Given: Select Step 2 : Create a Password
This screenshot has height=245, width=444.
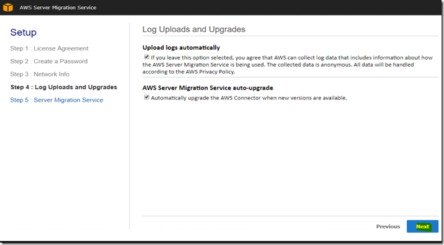Looking at the screenshot, I should 49,61.
